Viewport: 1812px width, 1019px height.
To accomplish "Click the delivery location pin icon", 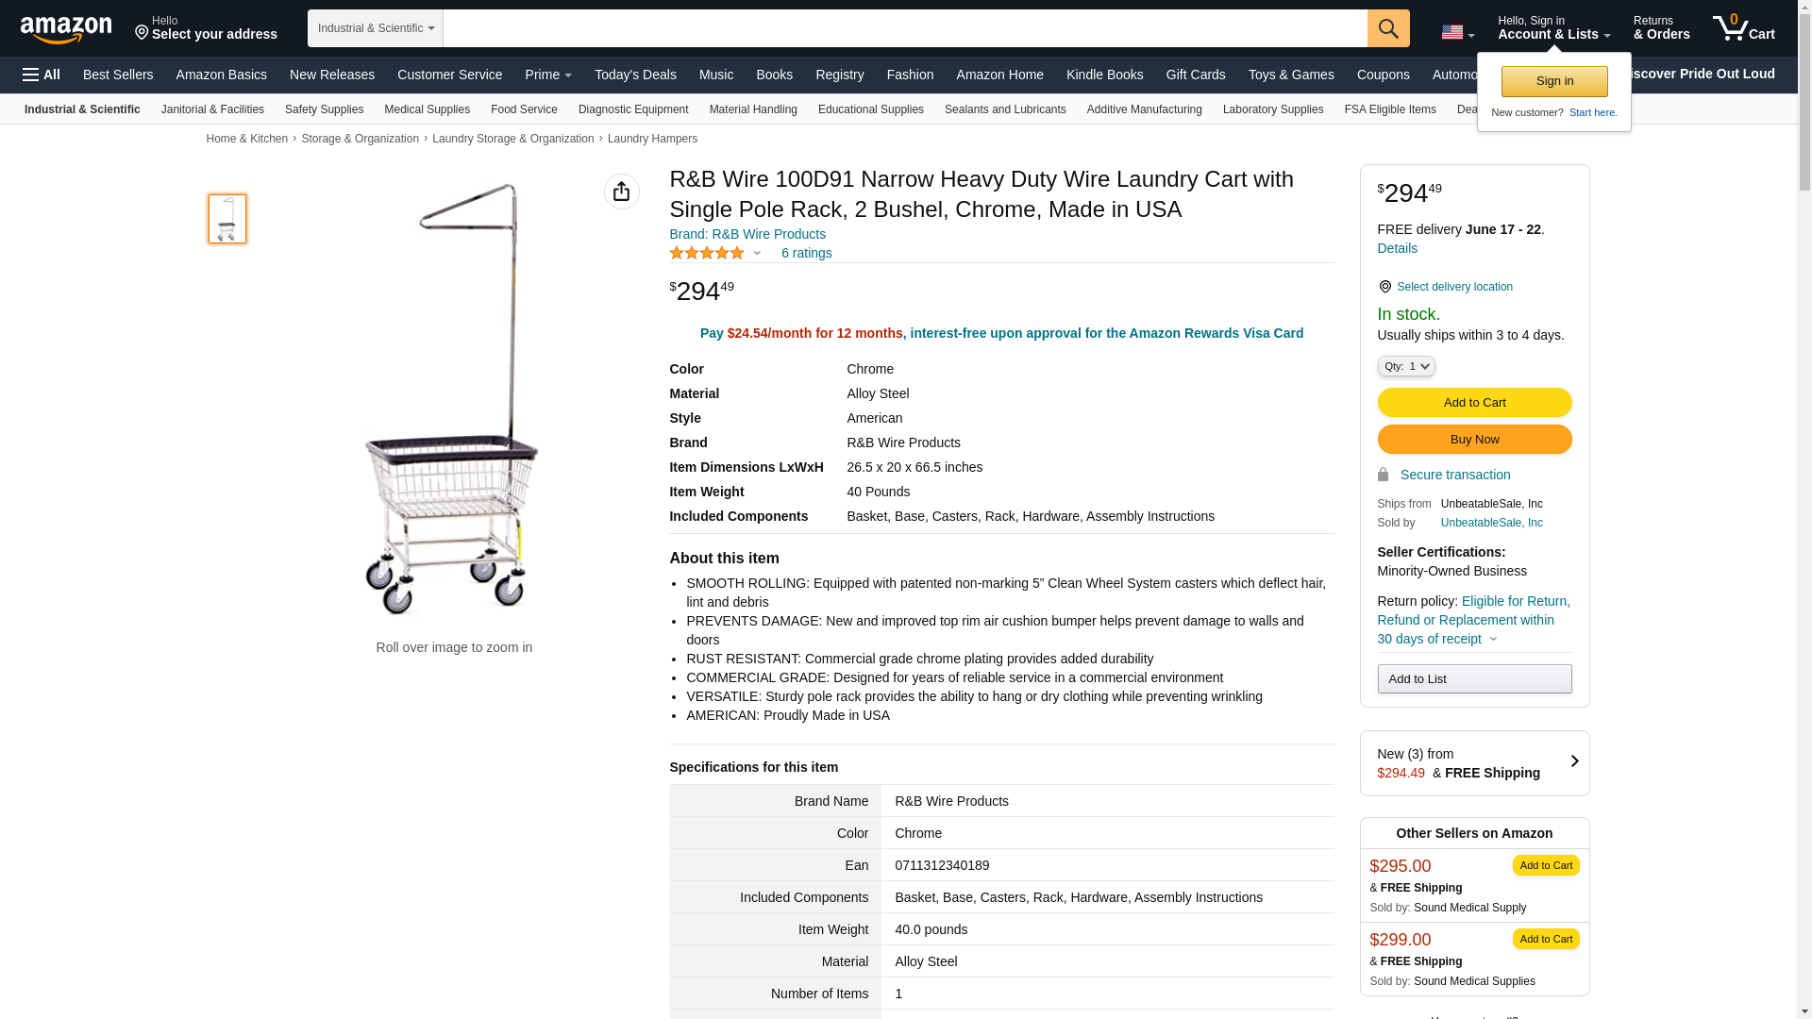I will click(1384, 287).
